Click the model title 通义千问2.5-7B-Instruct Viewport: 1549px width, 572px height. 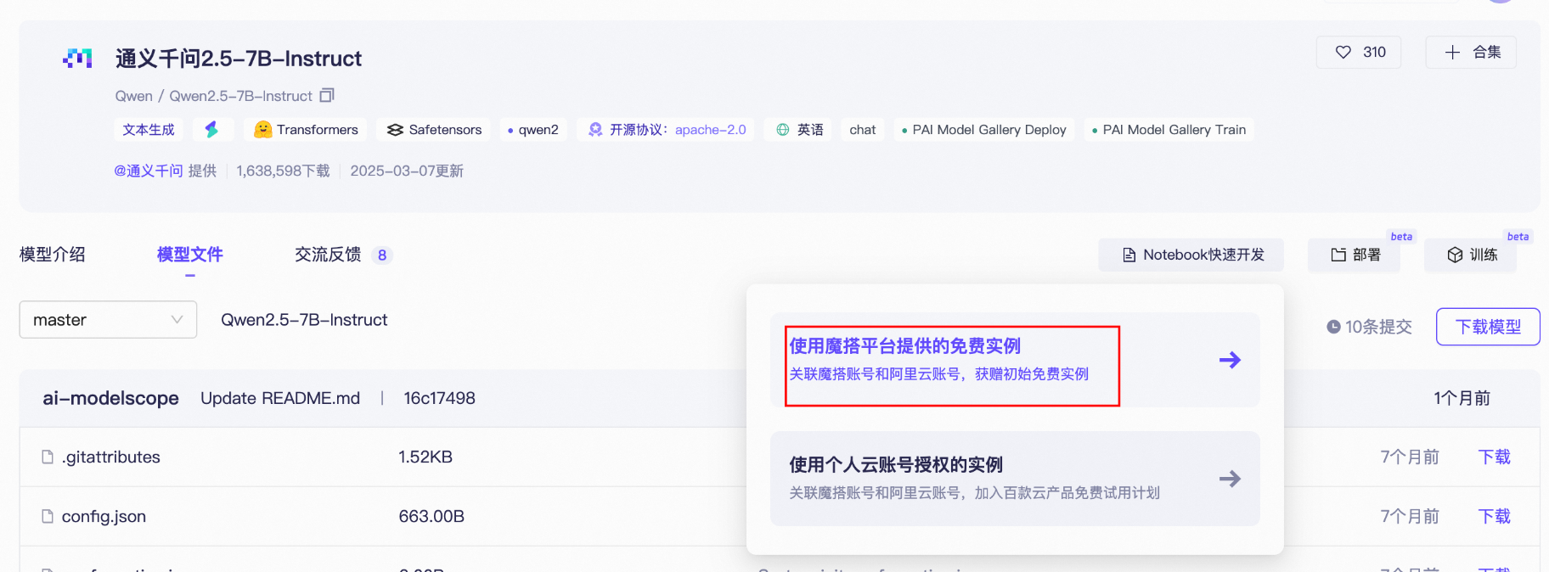point(239,59)
